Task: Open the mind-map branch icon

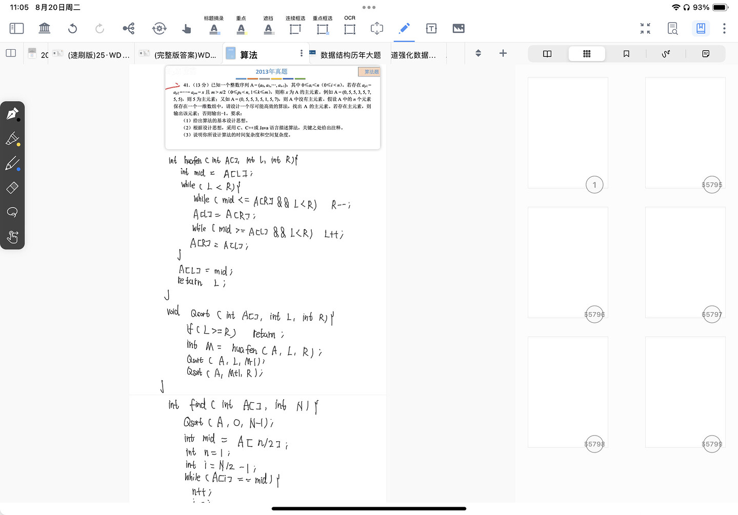Action: tap(129, 28)
